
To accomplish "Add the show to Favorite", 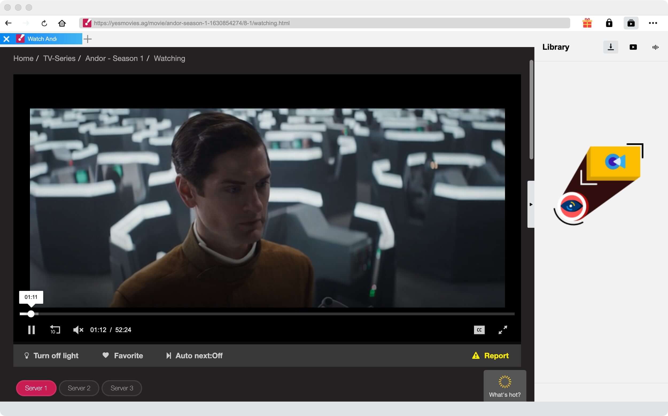I will pyautogui.click(x=123, y=356).
